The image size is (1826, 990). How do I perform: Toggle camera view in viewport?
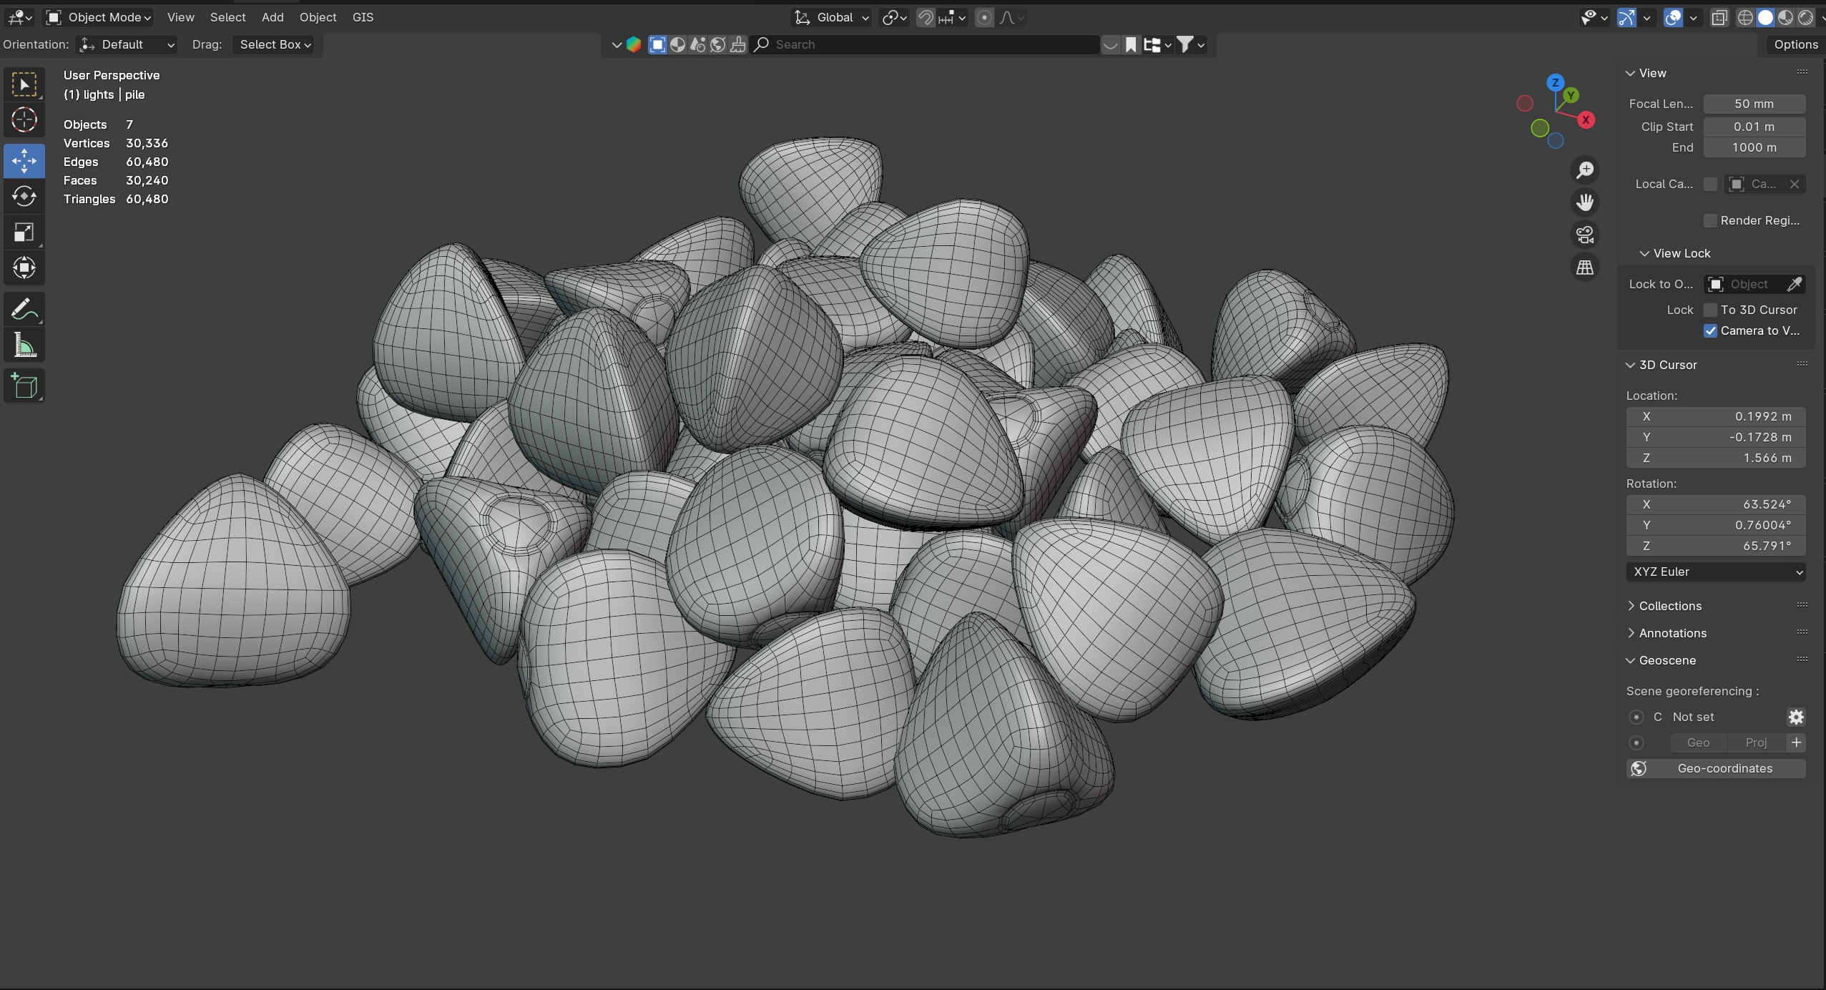click(x=1585, y=235)
